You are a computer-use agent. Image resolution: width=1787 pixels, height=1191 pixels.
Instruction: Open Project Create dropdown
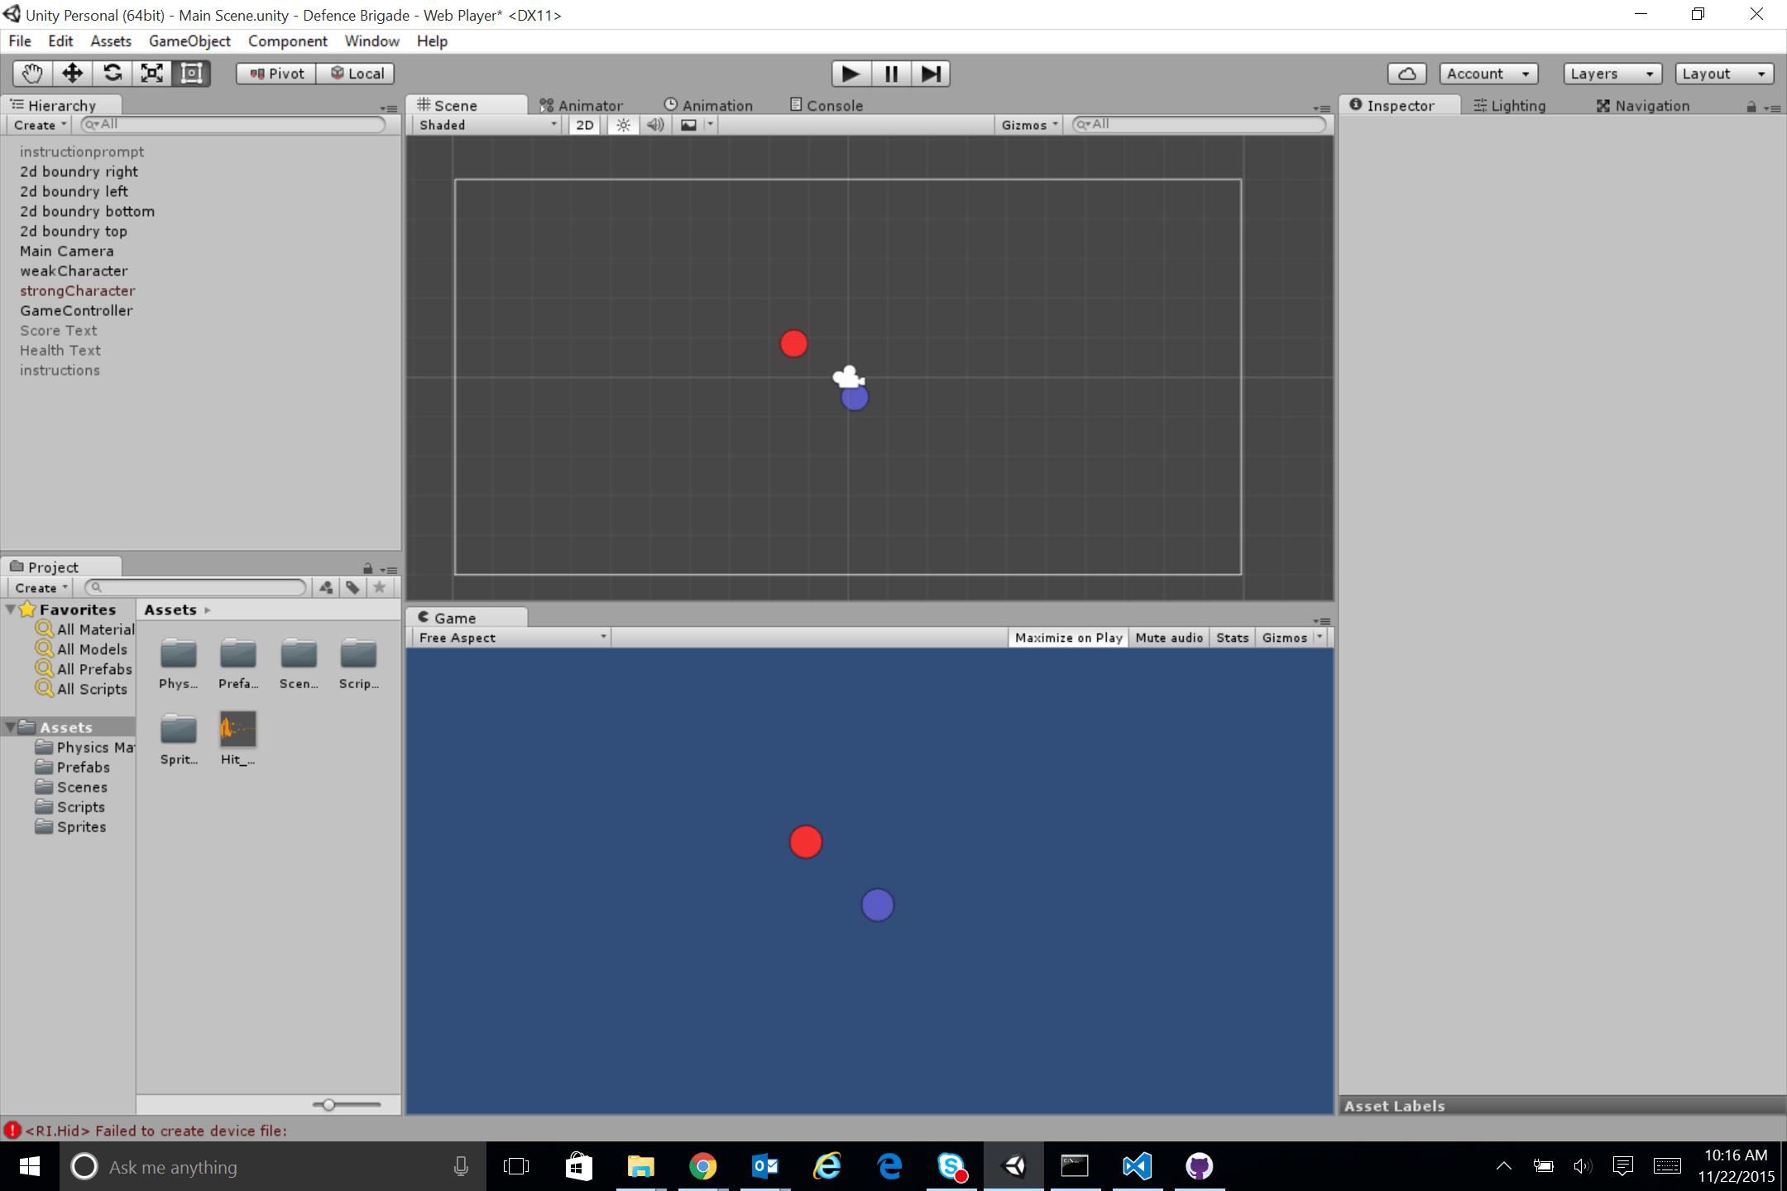(x=41, y=588)
